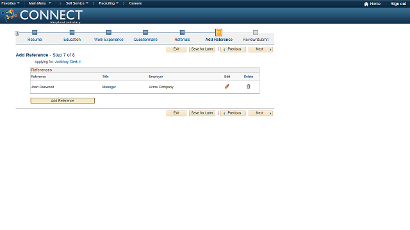This screenshot has width=410, height=230.
Task: Open the Main Menu dropdown
Action: (x=40, y=3)
